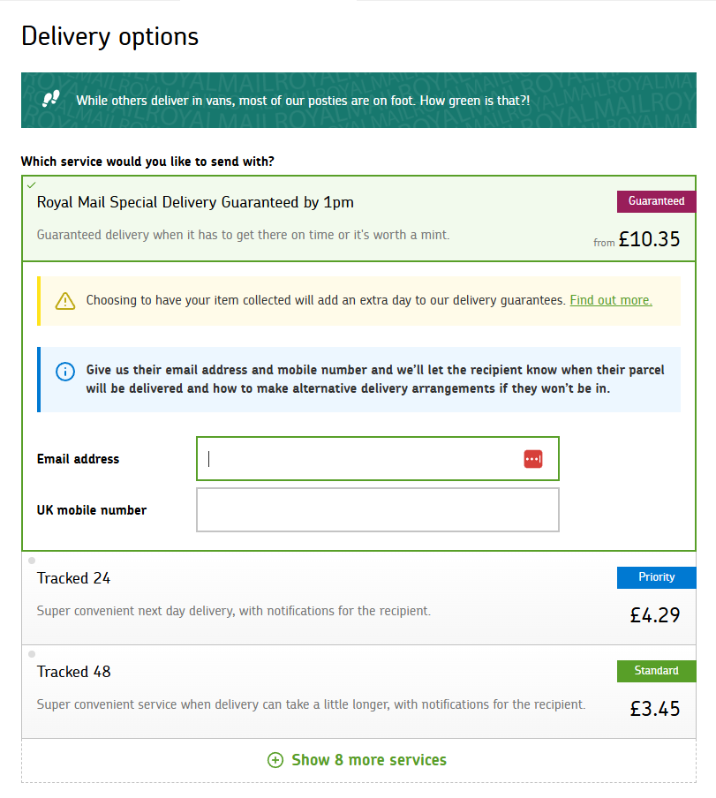Click the green checkmark on Special Delivery Guaranteed
The image size is (716, 798).
32,185
